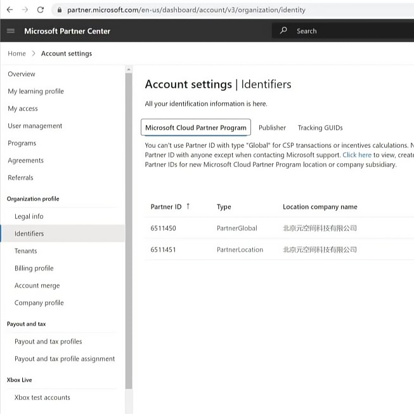Follow the Click here link
This screenshot has width=414, height=414.
pyautogui.click(x=357, y=155)
